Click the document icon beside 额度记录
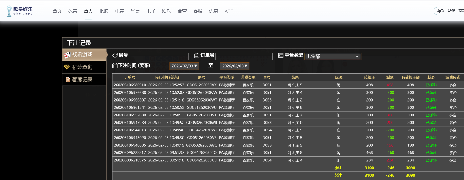Screen dimensions: 464x180 (68, 80)
